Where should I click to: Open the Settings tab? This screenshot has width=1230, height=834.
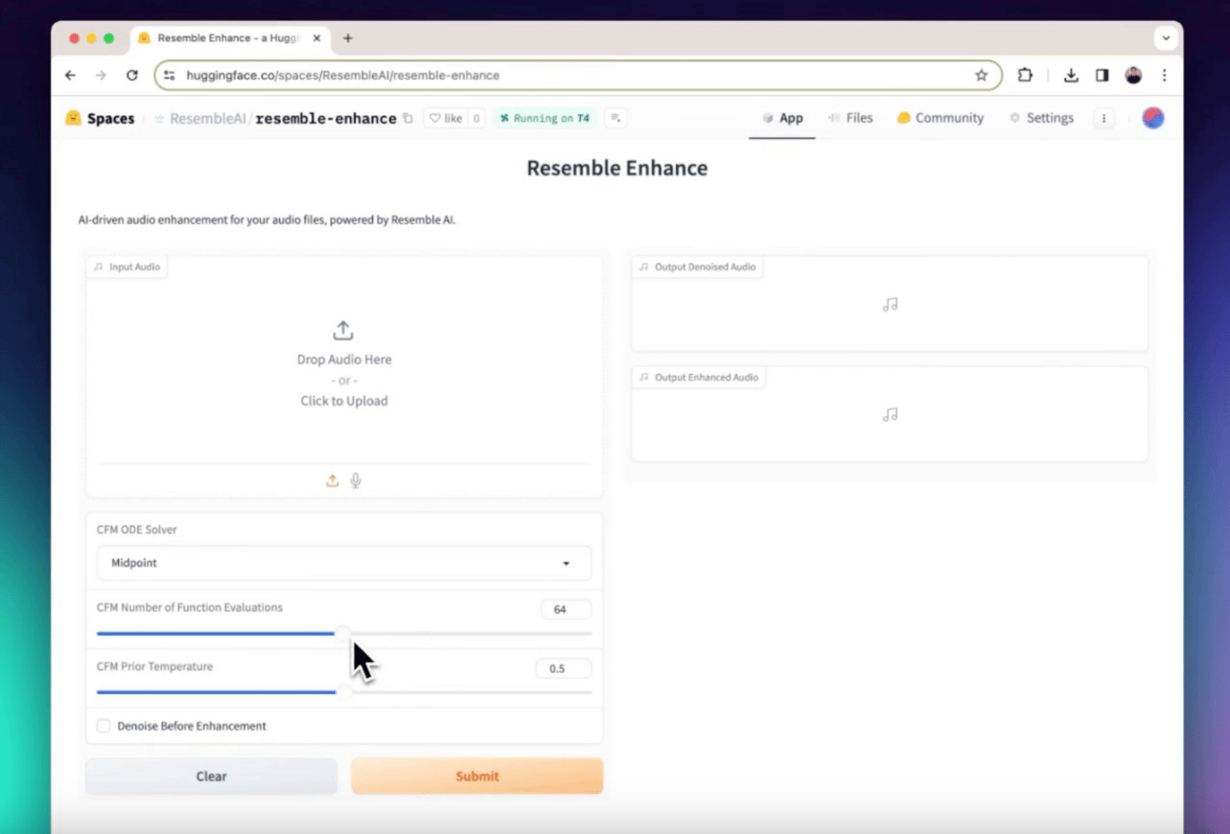click(1042, 118)
